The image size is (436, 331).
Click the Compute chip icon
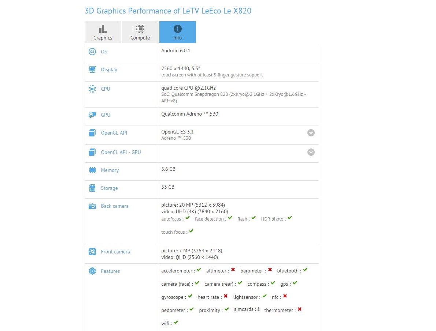[140, 29]
